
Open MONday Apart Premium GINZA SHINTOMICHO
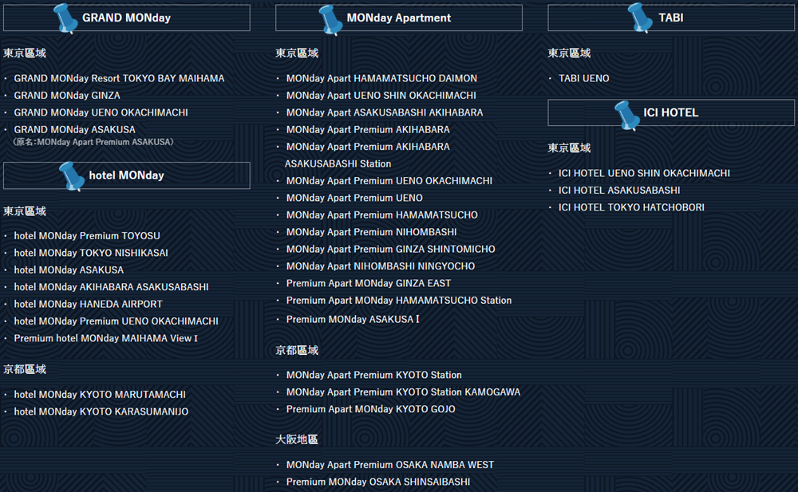tap(391, 250)
